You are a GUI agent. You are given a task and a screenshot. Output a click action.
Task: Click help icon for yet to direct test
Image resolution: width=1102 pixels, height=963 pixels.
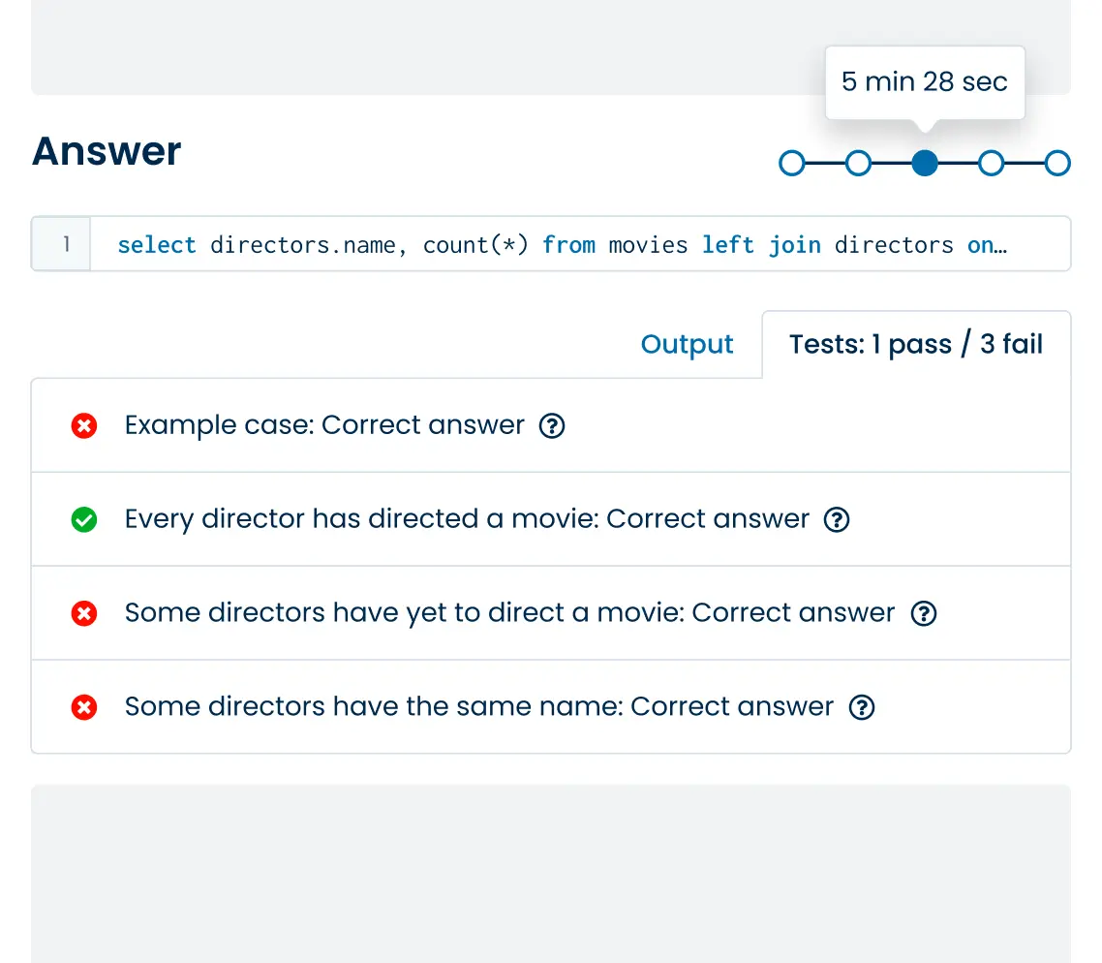(924, 613)
